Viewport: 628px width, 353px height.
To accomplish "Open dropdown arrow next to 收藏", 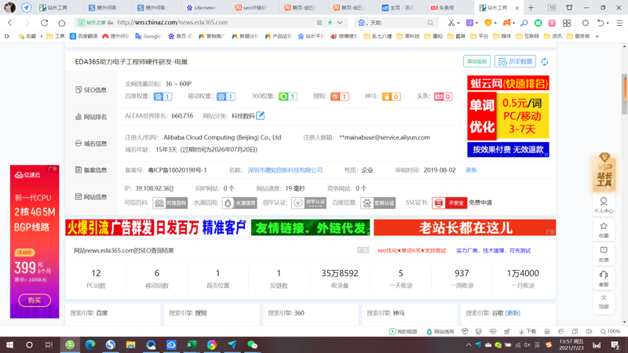I will click(x=42, y=36).
